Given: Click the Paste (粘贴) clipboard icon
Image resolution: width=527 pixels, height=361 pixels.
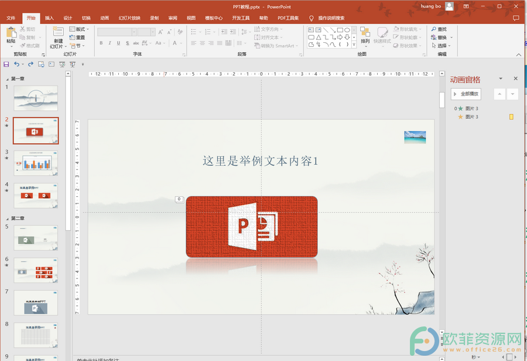Looking at the screenshot, I should point(11,33).
